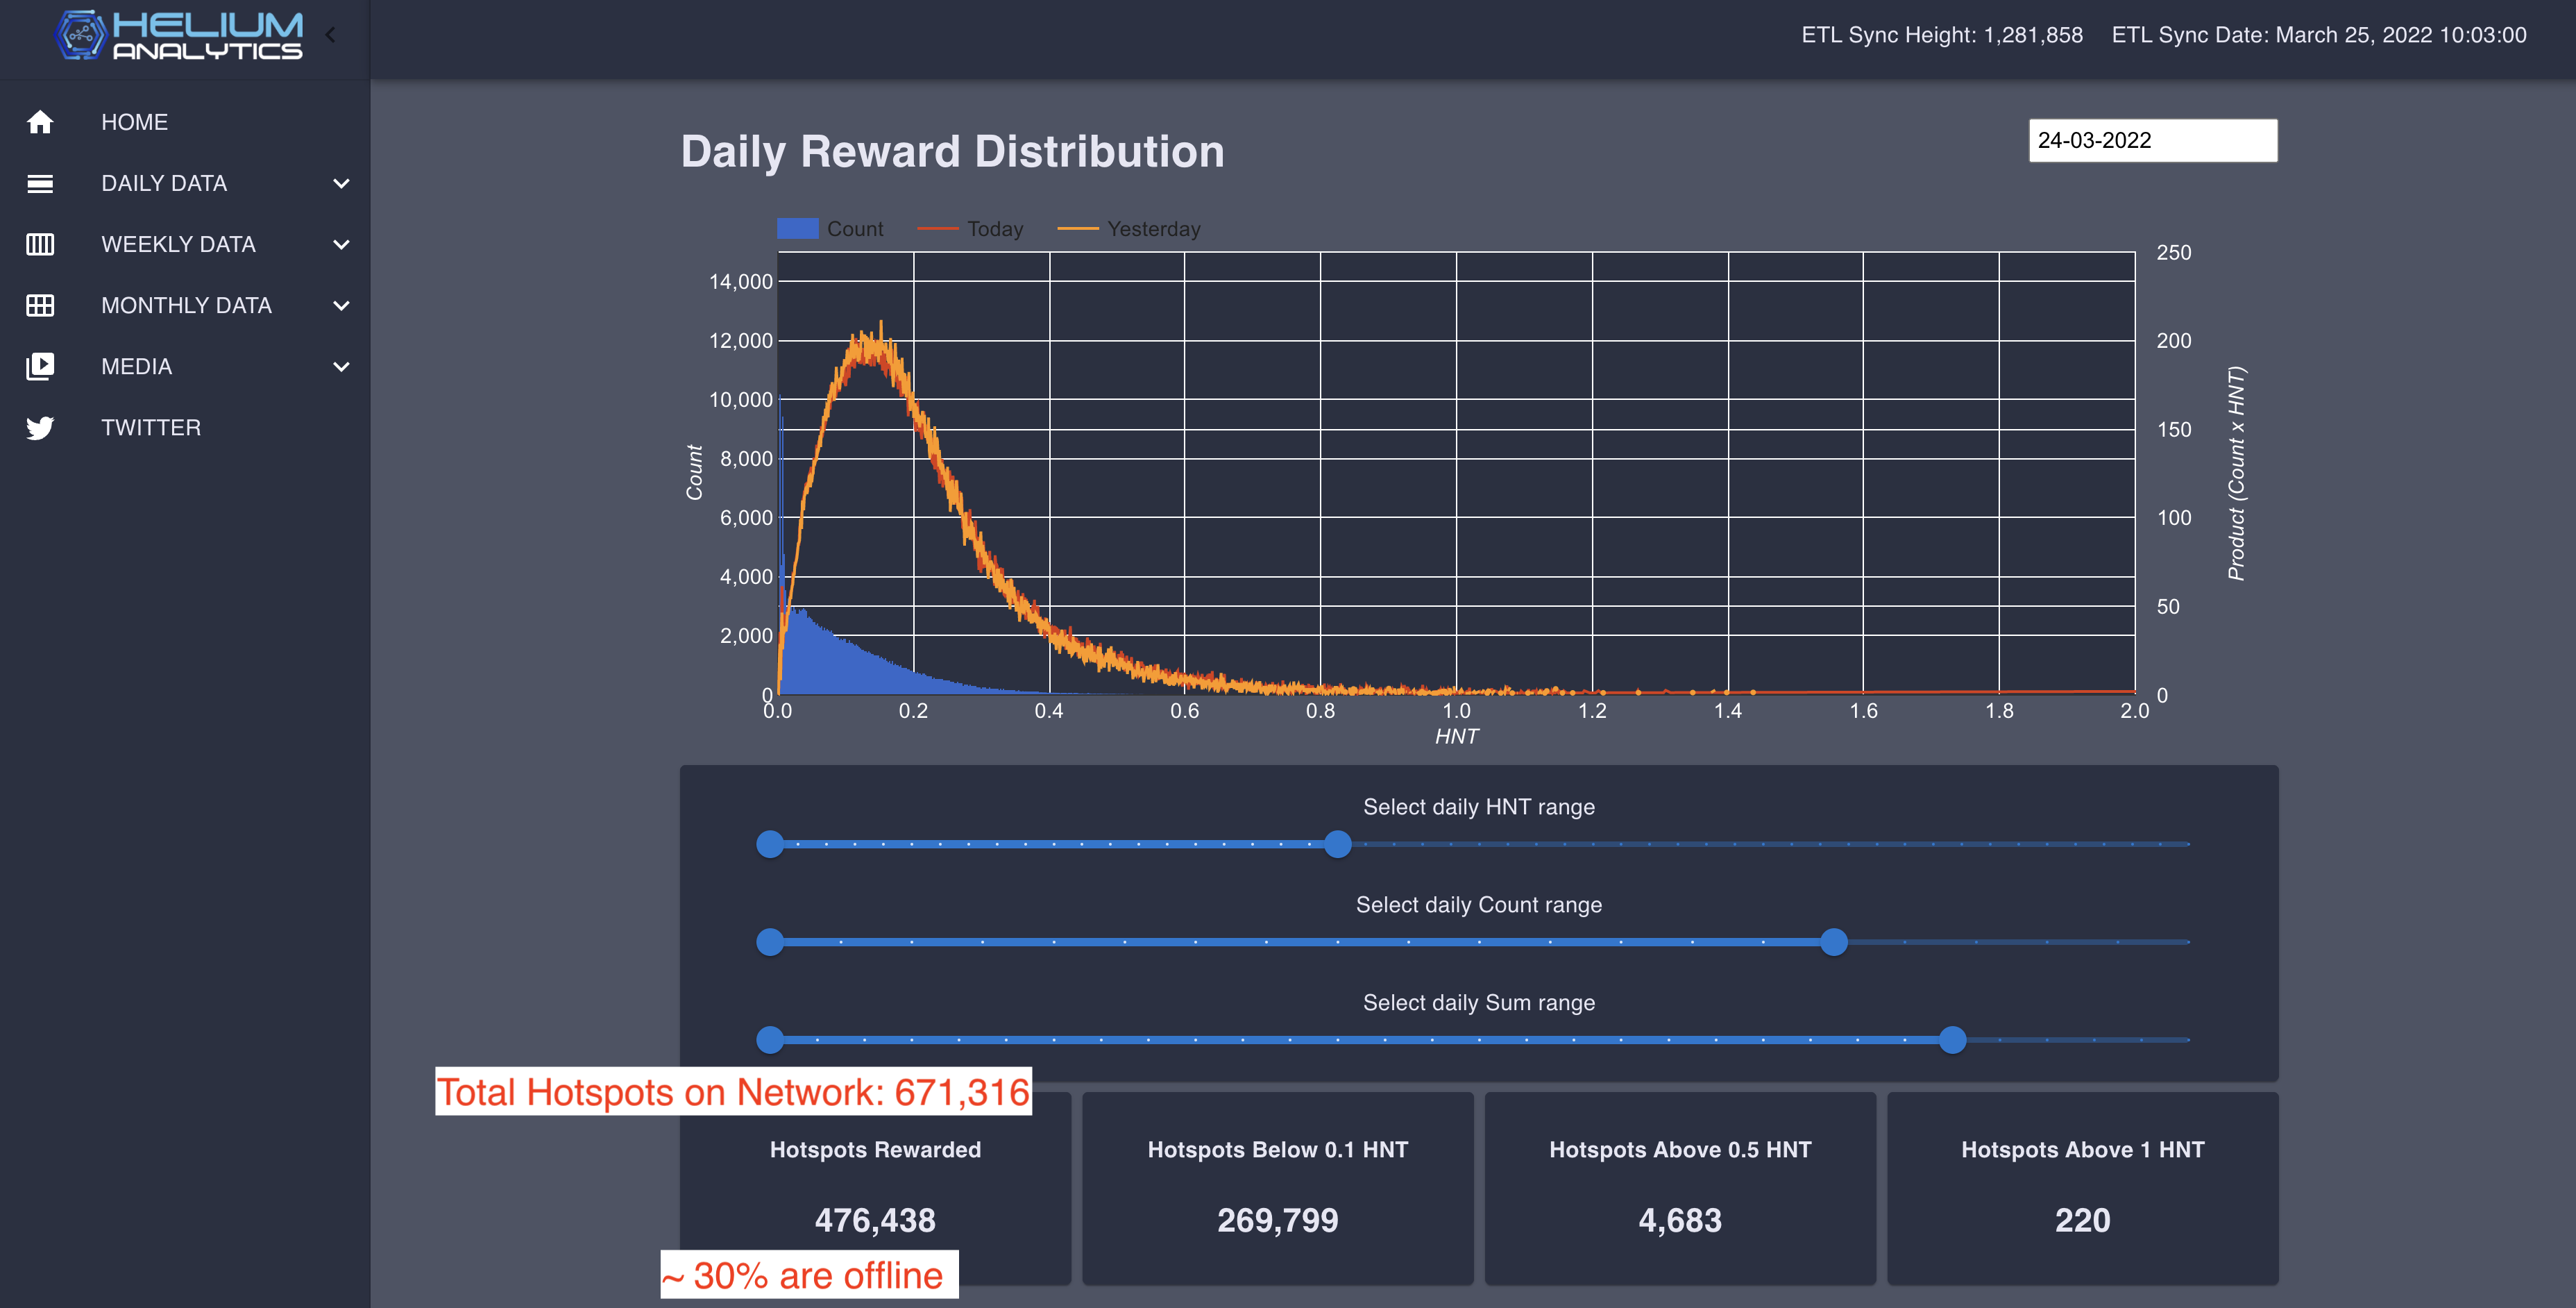
Task: Expand the Weekly Data submenu chevron
Action: pos(341,244)
